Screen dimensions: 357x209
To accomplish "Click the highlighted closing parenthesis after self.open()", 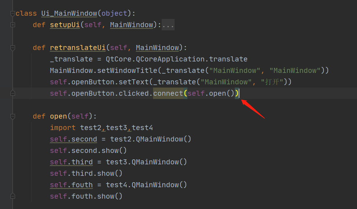I will point(237,94).
